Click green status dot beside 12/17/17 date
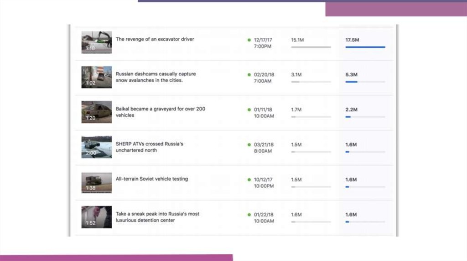 (x=249, y=40)
